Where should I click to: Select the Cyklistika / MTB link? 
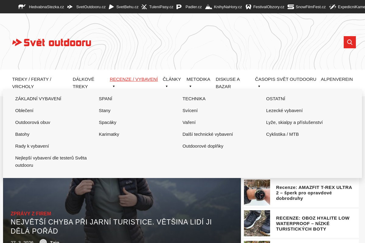[282, 134]
